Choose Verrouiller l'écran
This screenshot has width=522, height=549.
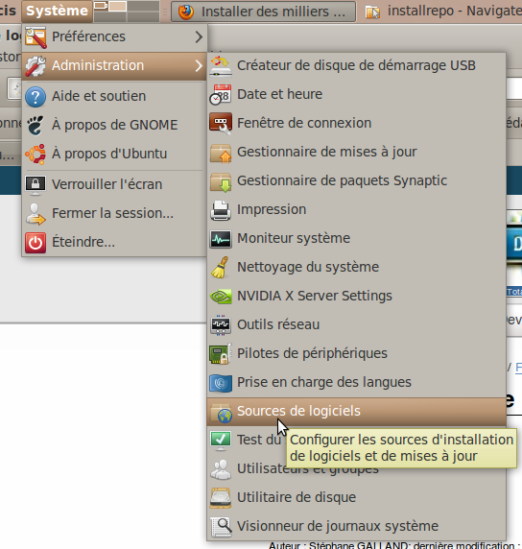(x=114, y=184)
